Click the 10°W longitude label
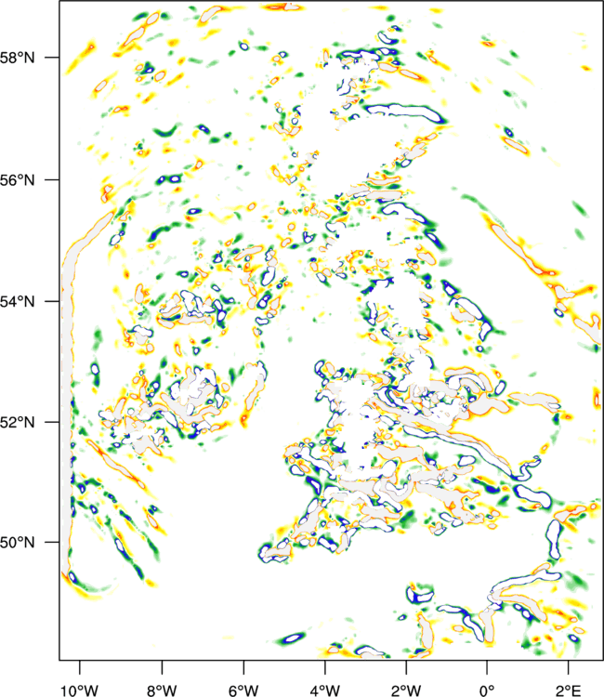The image size is (604, 697). [79, 690]
